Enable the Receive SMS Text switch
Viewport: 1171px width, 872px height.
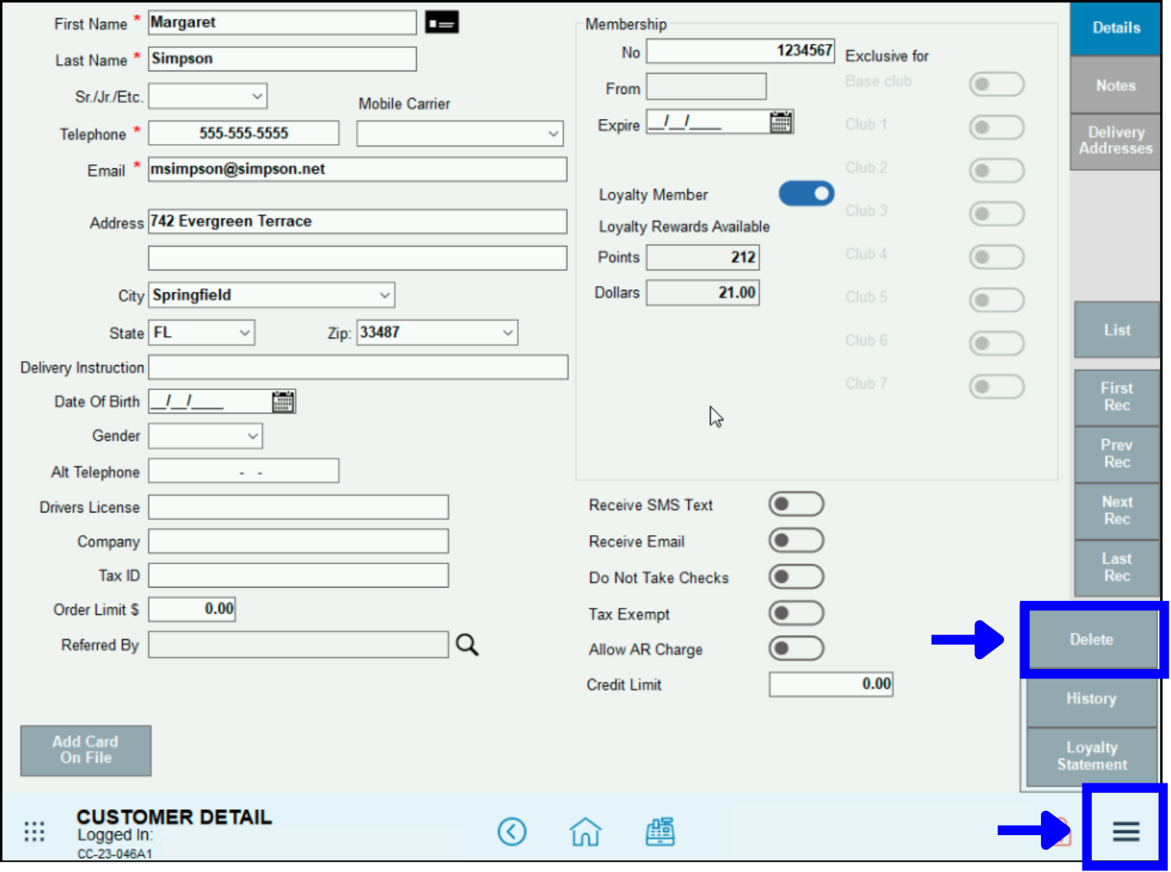[796, 505]
